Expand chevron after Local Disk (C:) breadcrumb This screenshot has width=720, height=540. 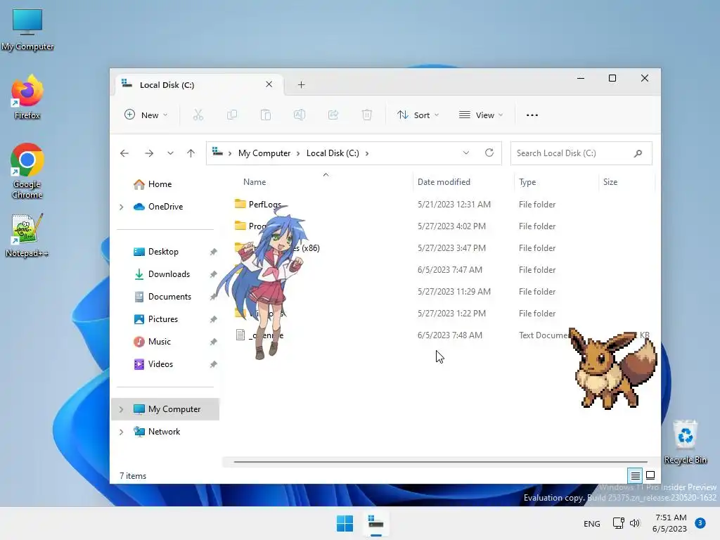[367, 153]
